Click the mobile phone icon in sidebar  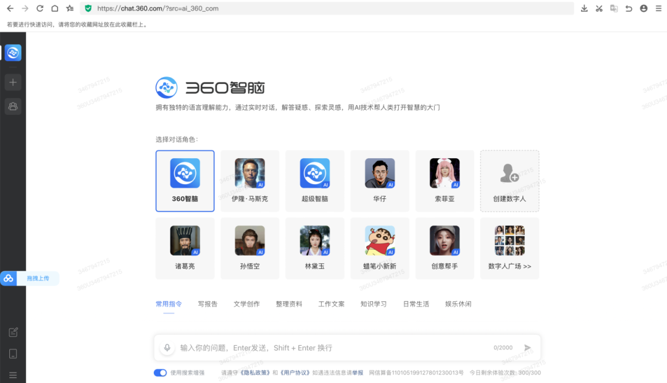click(13, 353)
